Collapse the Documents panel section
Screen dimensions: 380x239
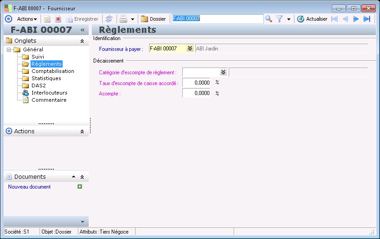82,177
